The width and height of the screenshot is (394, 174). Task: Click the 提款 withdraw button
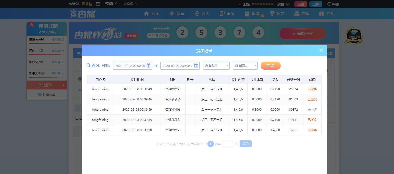point(316,4)
